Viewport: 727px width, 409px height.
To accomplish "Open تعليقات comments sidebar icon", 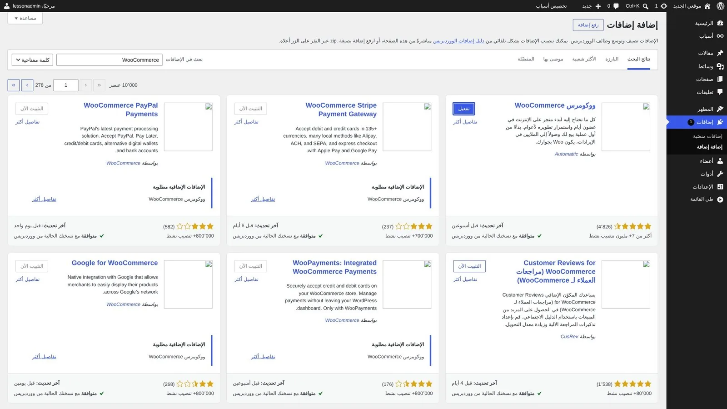I will pyautogui.click(x=720, y=92).
